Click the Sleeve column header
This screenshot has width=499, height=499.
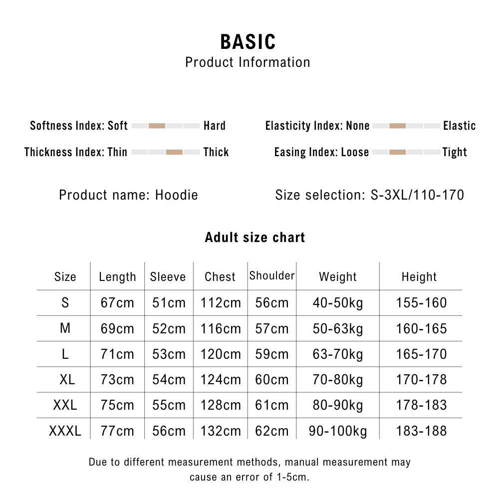click(168, 277)
